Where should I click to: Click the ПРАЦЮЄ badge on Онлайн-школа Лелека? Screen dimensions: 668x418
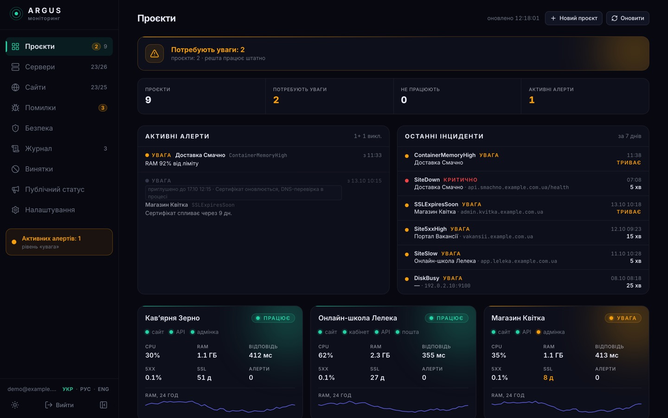(446, 318)
